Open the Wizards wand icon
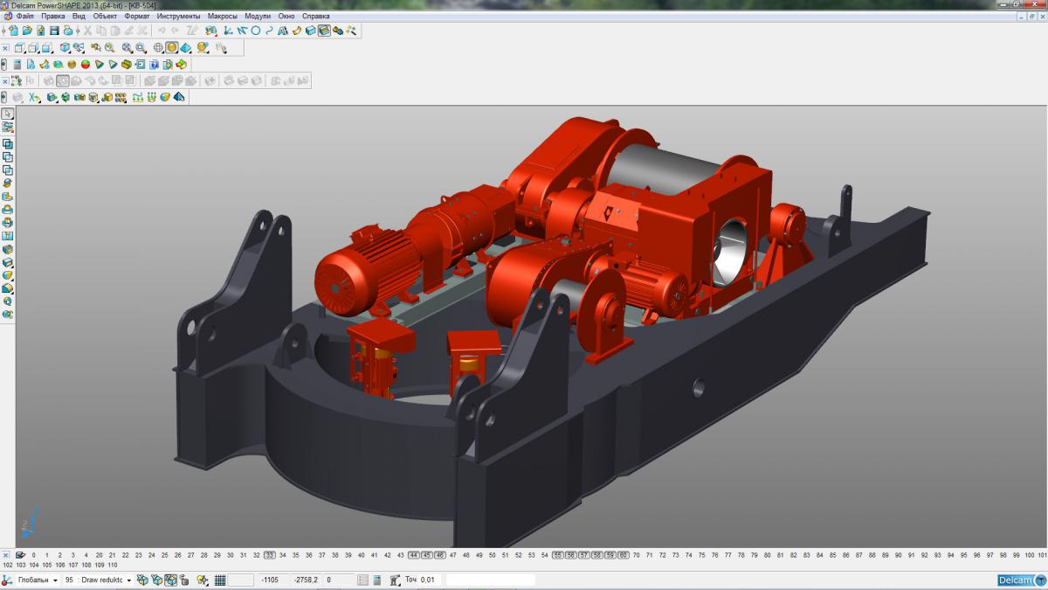 (351, 30)
